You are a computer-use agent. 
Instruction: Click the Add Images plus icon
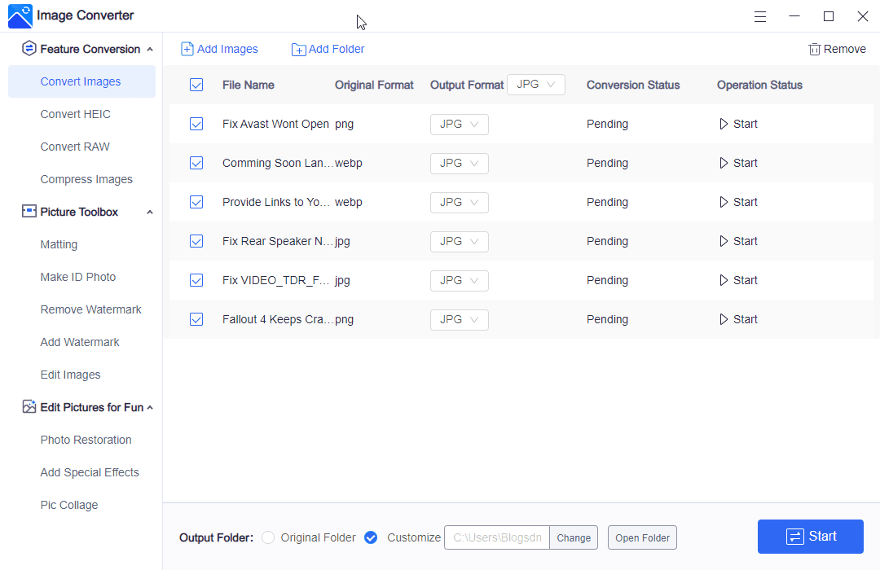pos(187,49)
